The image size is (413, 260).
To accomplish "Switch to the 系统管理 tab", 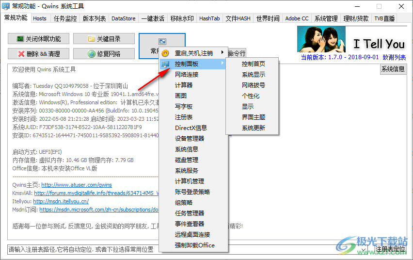I will 326,18.
